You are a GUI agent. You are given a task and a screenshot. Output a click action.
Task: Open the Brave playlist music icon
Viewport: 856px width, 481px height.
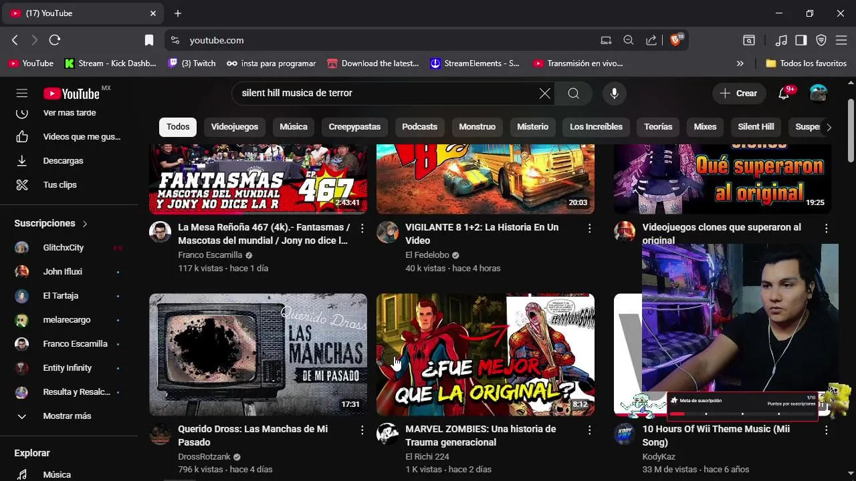[781, 40]
